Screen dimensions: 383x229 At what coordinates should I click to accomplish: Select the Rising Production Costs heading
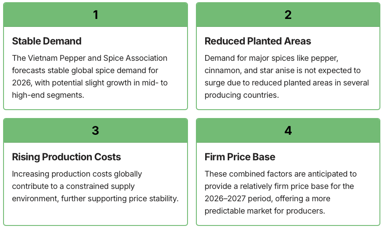(66, 157)
